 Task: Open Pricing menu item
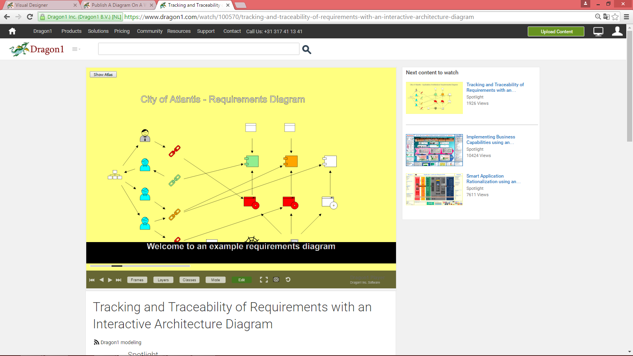pos(122,31)
